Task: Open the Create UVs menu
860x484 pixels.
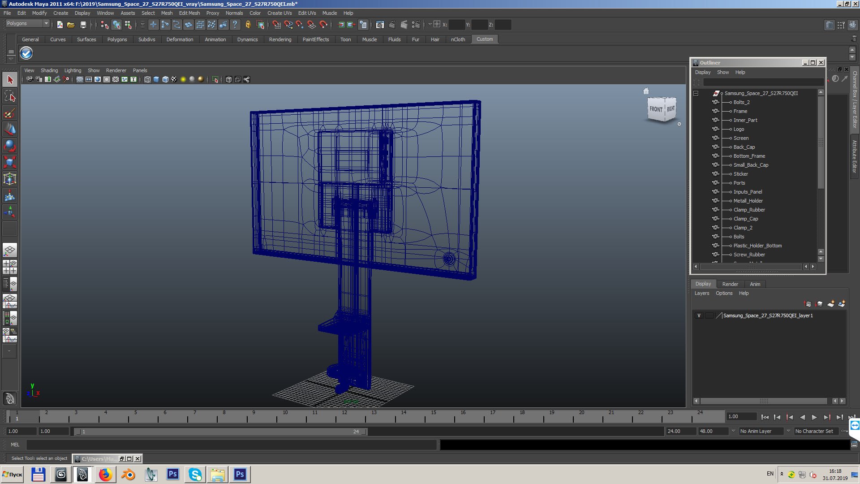Action: (x=279, y=13)
